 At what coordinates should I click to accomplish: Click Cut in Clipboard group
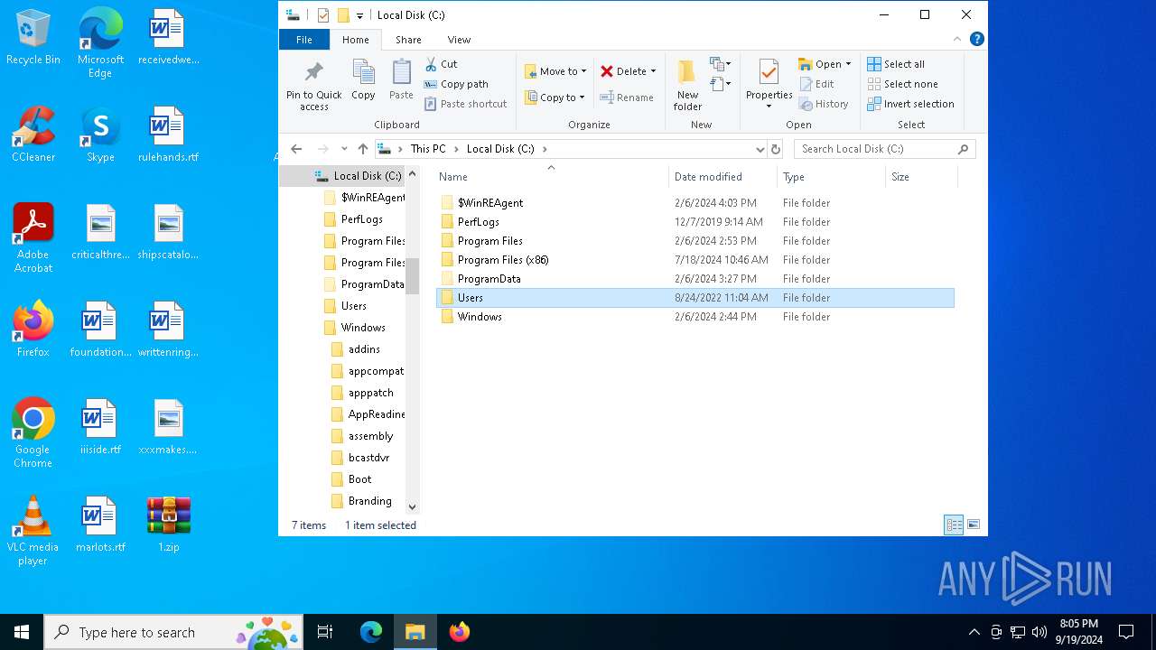point(442,64)
